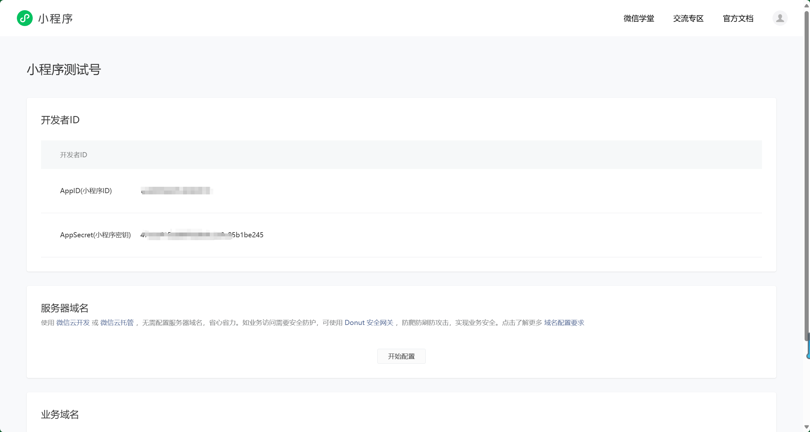Screen dimensions: 810x432
Task: Click the scrollbar down arrow
Action: tap(807, 427)
